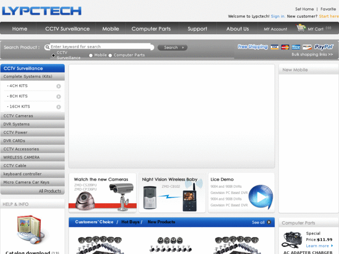This screenshot has height=254, width=339.
Task: Click the Set Home link
Action: coord(304,9)
